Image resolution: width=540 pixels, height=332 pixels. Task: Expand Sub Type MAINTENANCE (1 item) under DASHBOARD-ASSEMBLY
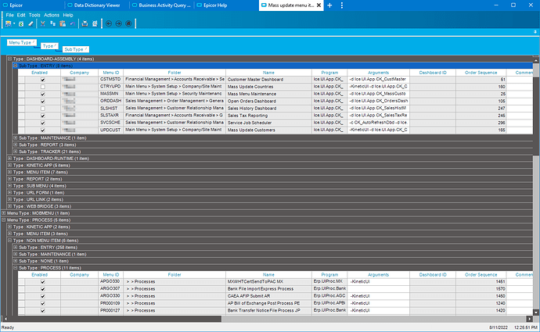pyautogui.click(x=15, y=137)
